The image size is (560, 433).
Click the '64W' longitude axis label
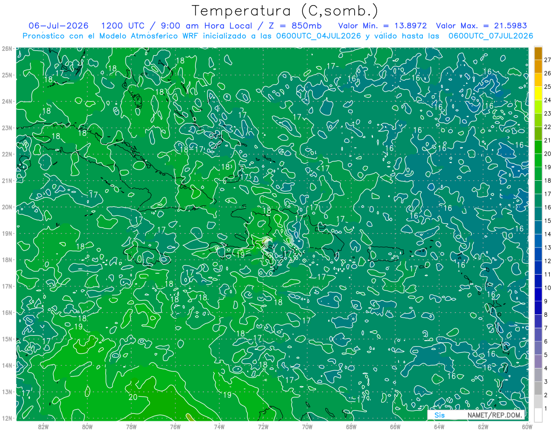click(x=439, y=426)
